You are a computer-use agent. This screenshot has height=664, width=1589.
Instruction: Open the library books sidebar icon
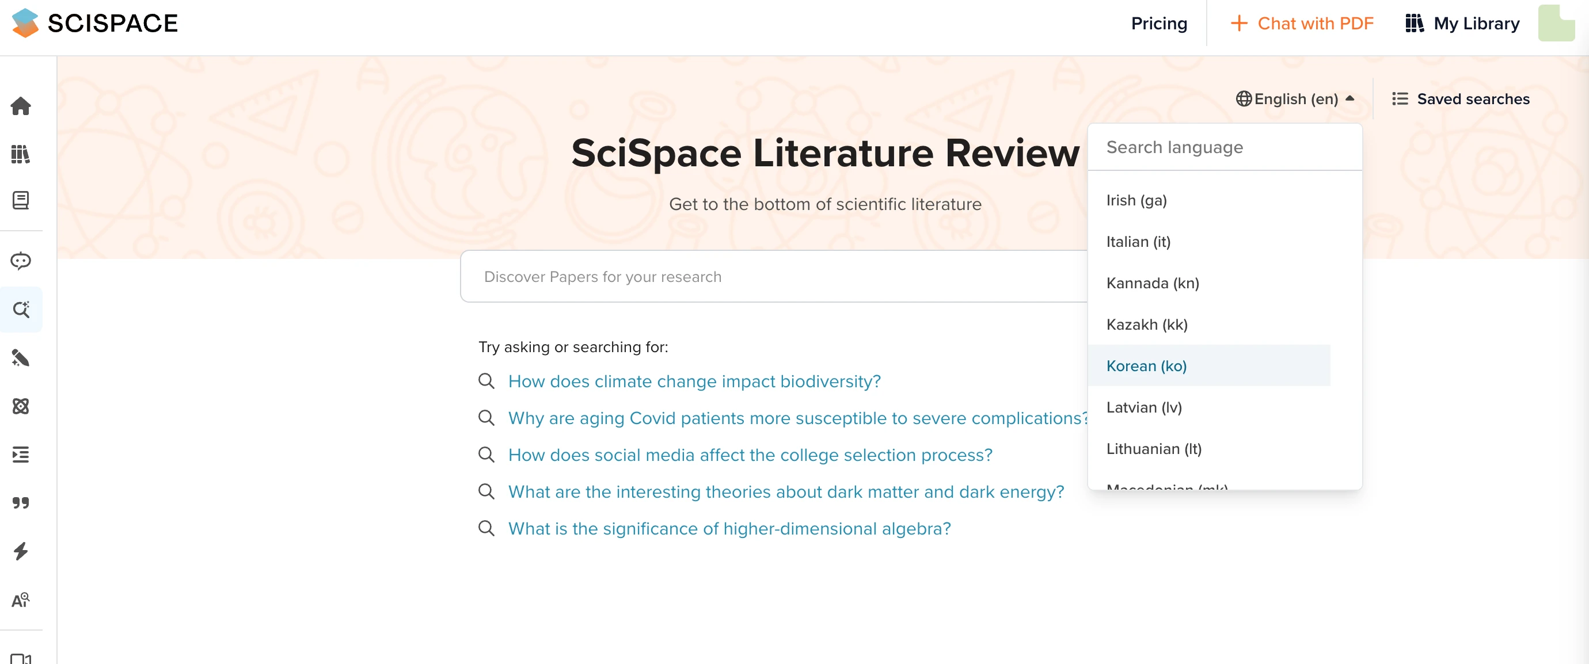click(21, 154)
